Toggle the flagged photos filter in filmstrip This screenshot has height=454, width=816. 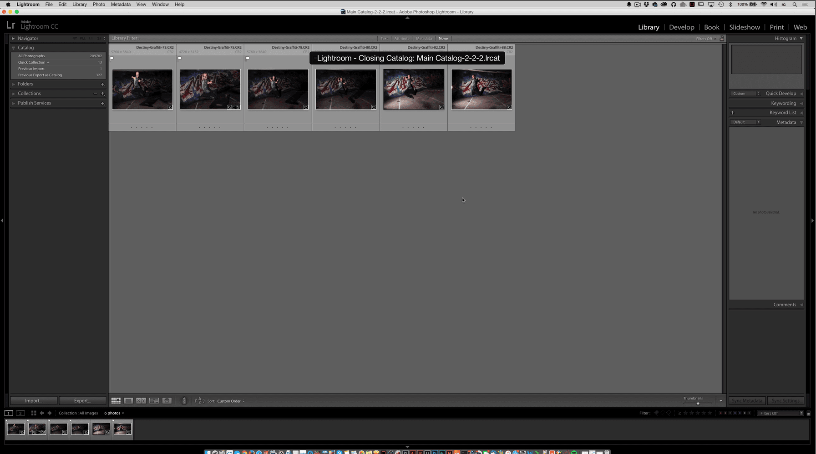click(657, 413)
